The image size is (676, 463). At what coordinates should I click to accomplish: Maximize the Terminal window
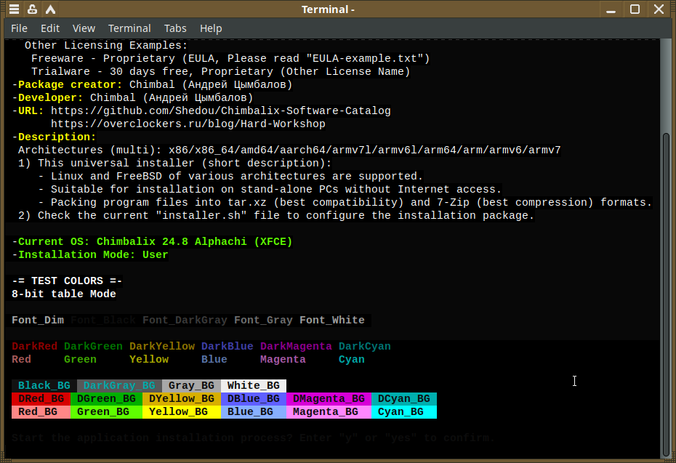[635, 9]
